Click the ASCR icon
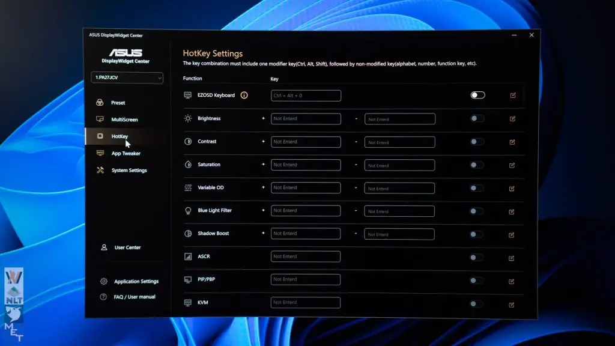Image resolution: width=615 pixels, height=346 pixels. click(188, 256)
